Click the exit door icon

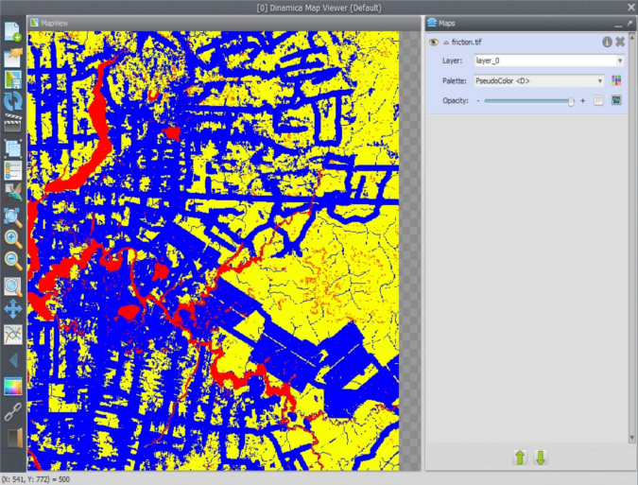[13, 437]
